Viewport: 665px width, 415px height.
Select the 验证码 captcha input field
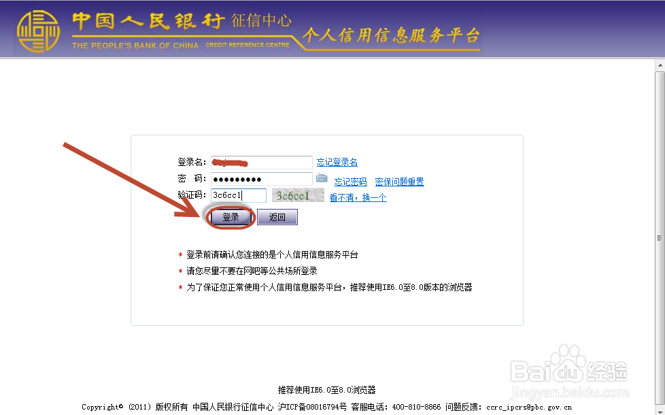(238, 195)
